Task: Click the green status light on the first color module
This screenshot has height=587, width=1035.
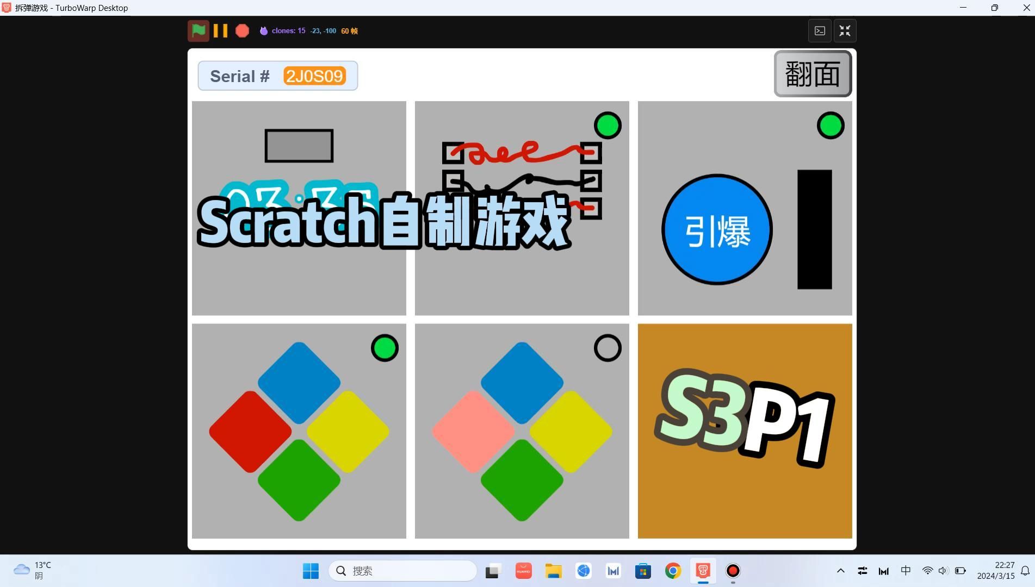Action: coord(385,348)
